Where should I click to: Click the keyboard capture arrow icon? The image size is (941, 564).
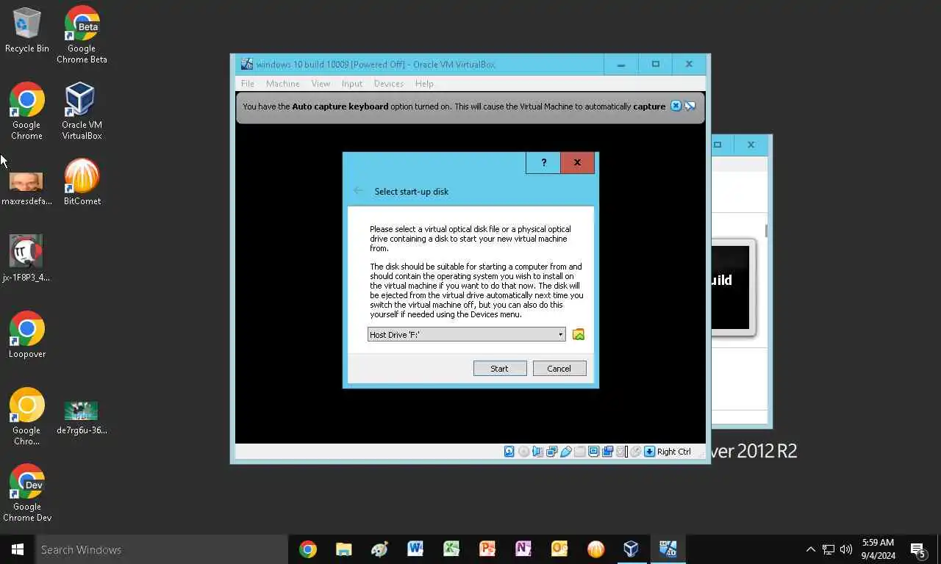pyautogui.click(x=649, y=452)
